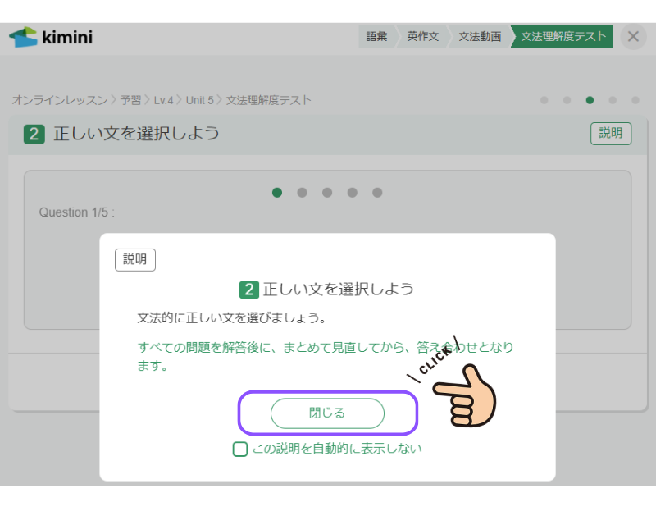The height and width of the screenshot is (525, 656).
Task: Enable この説明を自動的に表示しない checkbox
Action: point(240,450)
